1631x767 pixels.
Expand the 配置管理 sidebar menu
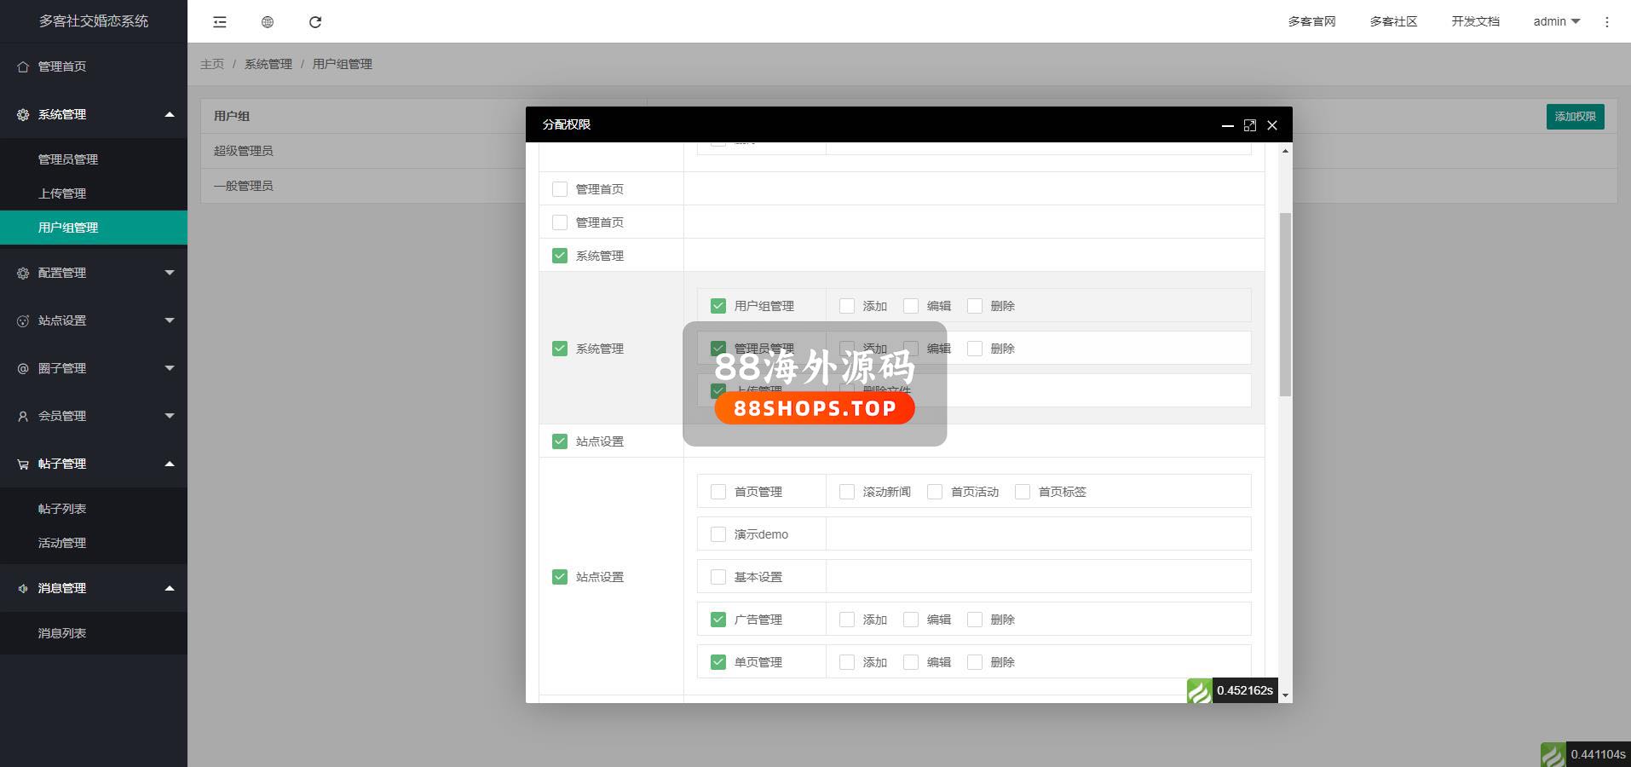94,273
